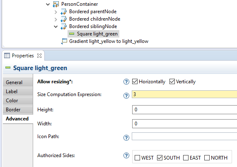
Task: Enable the WEST authorized side
Action: (137, 158)
